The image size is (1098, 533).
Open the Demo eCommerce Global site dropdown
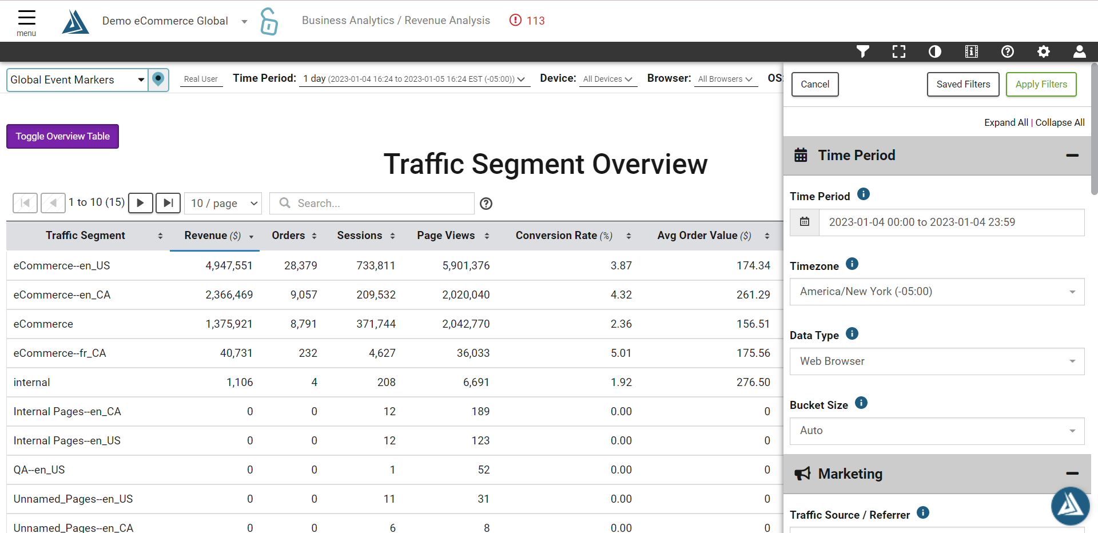174,21
